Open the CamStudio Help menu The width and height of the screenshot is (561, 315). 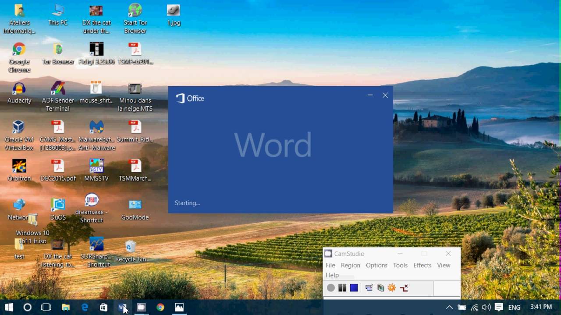click(x=332, y=275)
